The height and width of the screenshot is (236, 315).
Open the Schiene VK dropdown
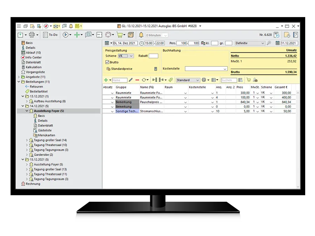click(126, 56)
